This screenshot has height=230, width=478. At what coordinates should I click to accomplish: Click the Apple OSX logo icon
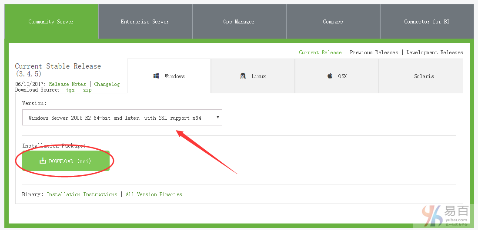coord(330,76)
